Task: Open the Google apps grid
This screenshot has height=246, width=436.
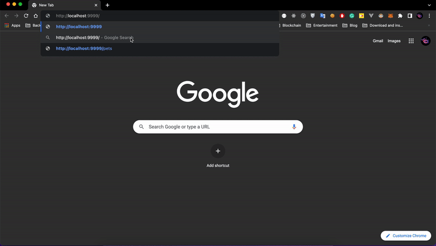Action: tap(411, 41)
